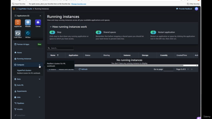Click Manage favorites now link
The height and width of the screenshot is (119, 212).
79,4
